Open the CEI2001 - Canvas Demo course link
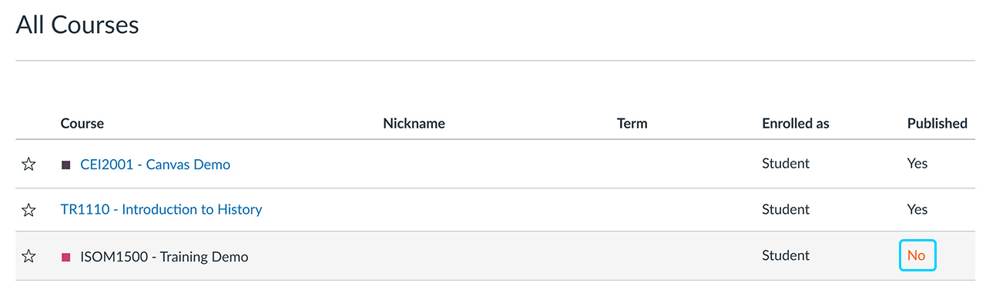 (x=155, y=164)
